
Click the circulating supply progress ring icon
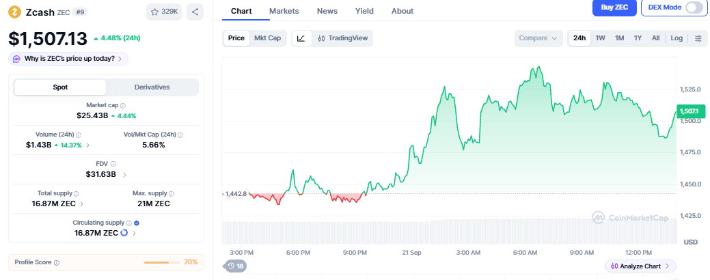click(x=124, y=233)
